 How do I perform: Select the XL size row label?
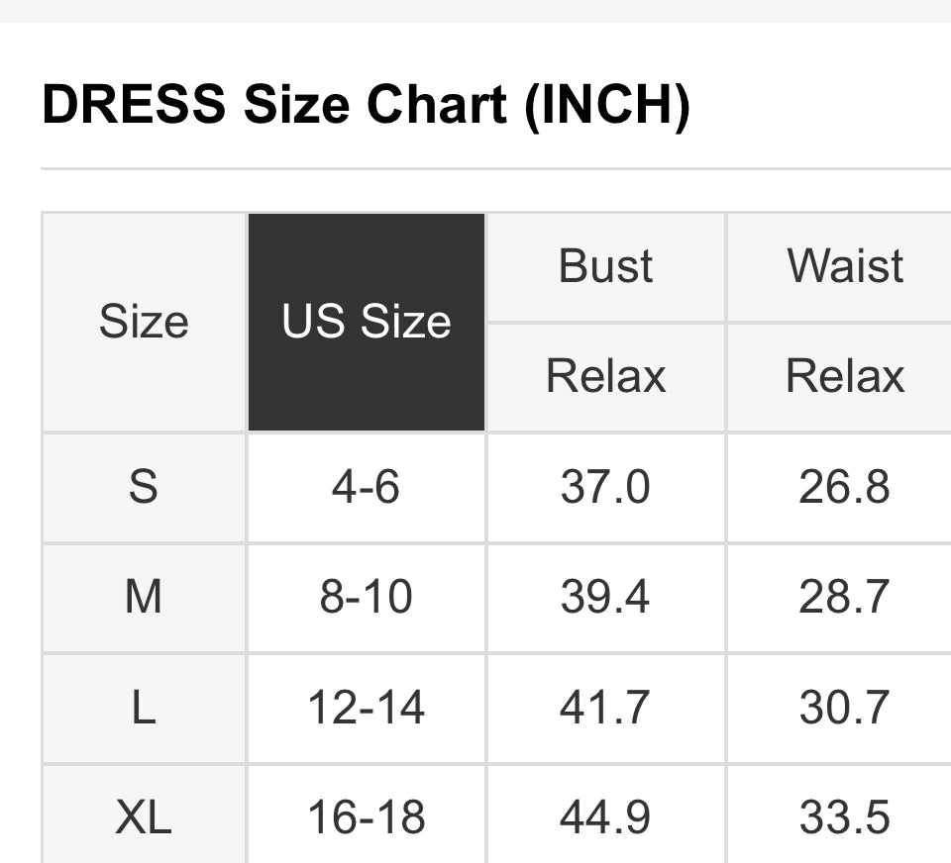coord(144,815)
